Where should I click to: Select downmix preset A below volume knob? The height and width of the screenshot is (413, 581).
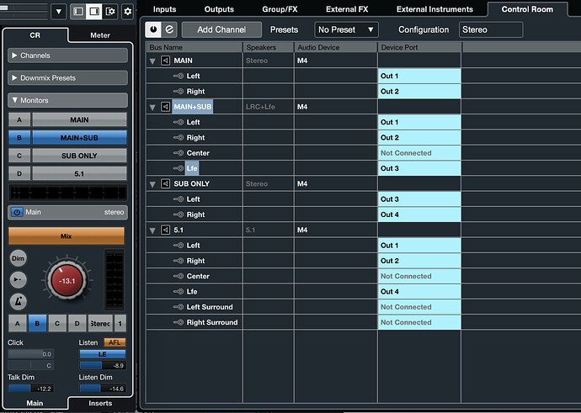[18, 324]
